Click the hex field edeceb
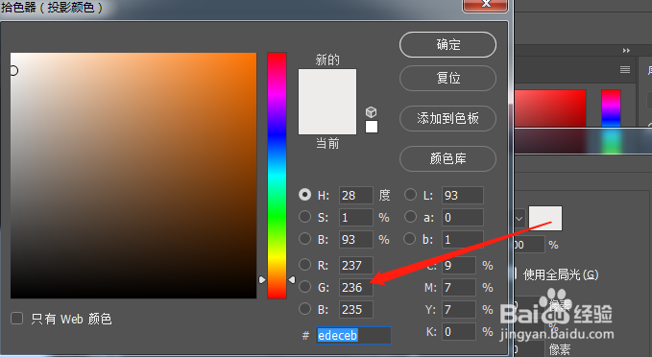 [x=353, y=335]
